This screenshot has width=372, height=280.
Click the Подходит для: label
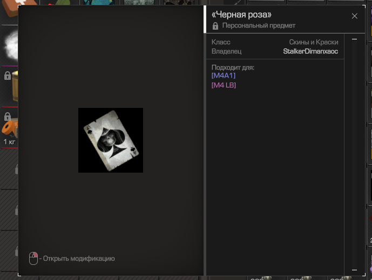click(233, 67)
